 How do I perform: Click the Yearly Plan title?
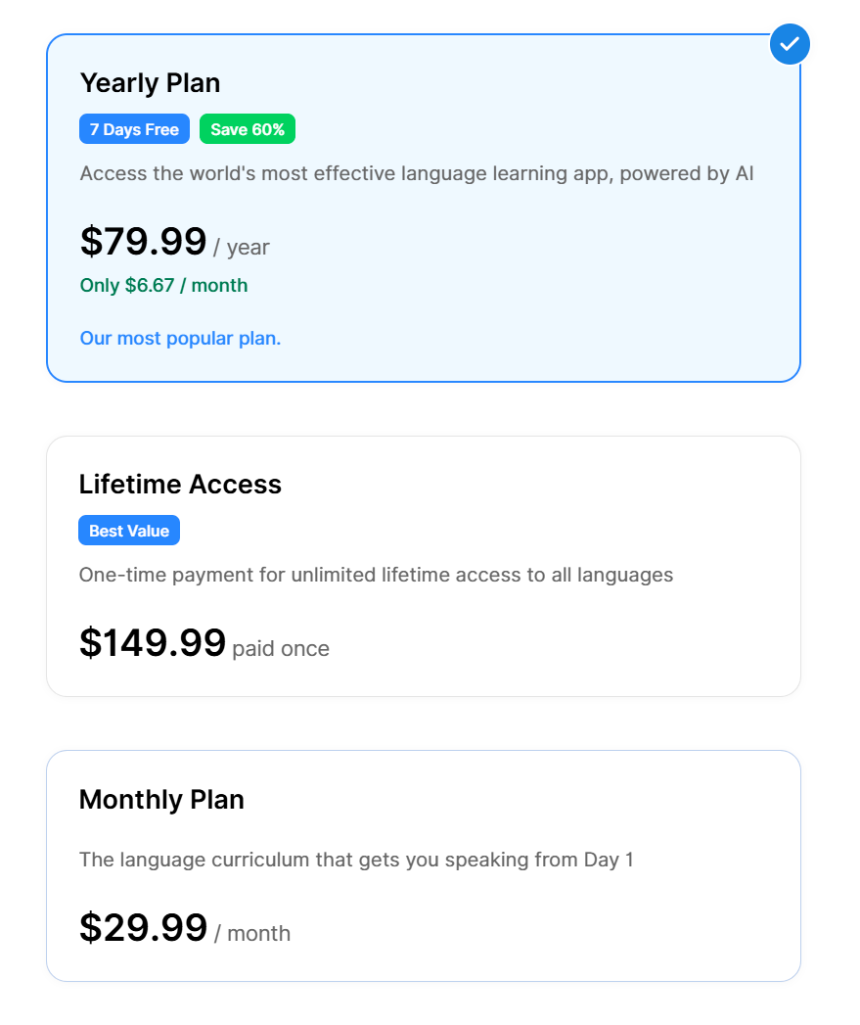[150, 83]
